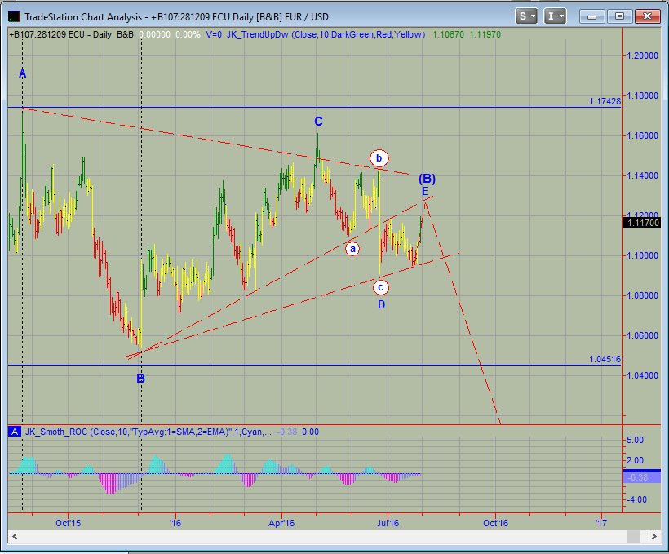
Task: Click the 1.10670 value in the status line
Action: click(449, 34)
